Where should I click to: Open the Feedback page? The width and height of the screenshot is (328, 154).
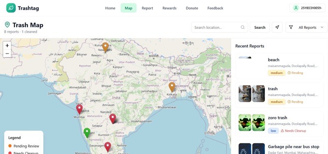pos(215,8)
